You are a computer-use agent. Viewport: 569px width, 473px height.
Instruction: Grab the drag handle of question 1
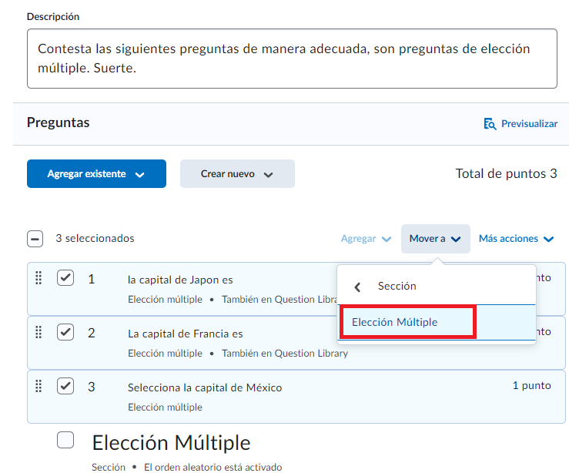pyautogui.click(x=38, y=278)
